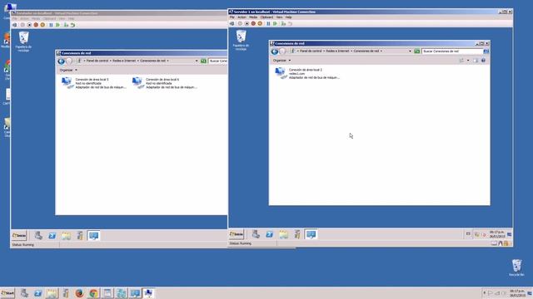The image size is (533, 299).
Task: Expand address bar history dropdown in Servidor 1 explorer
Action: pos(410,51)
